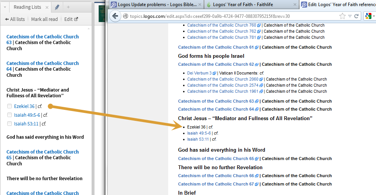Open Catechism of the Catholic Church 760 link
376x195 pixels.
tap(221, 25)
